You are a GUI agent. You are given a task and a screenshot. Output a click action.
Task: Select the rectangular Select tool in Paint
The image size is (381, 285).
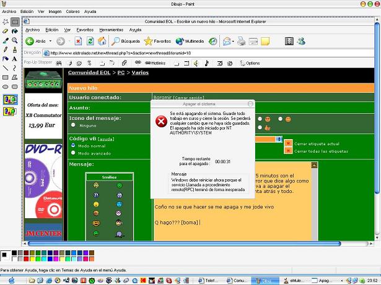click(15, 22)
